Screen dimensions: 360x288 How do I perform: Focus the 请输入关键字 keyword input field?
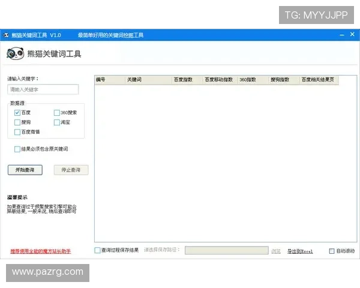point(43,89)
